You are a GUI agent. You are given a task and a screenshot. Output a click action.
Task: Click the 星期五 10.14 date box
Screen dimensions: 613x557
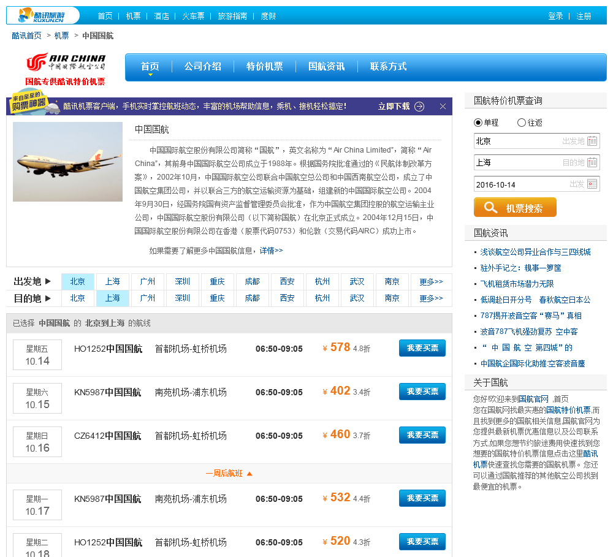pos(37,355)
